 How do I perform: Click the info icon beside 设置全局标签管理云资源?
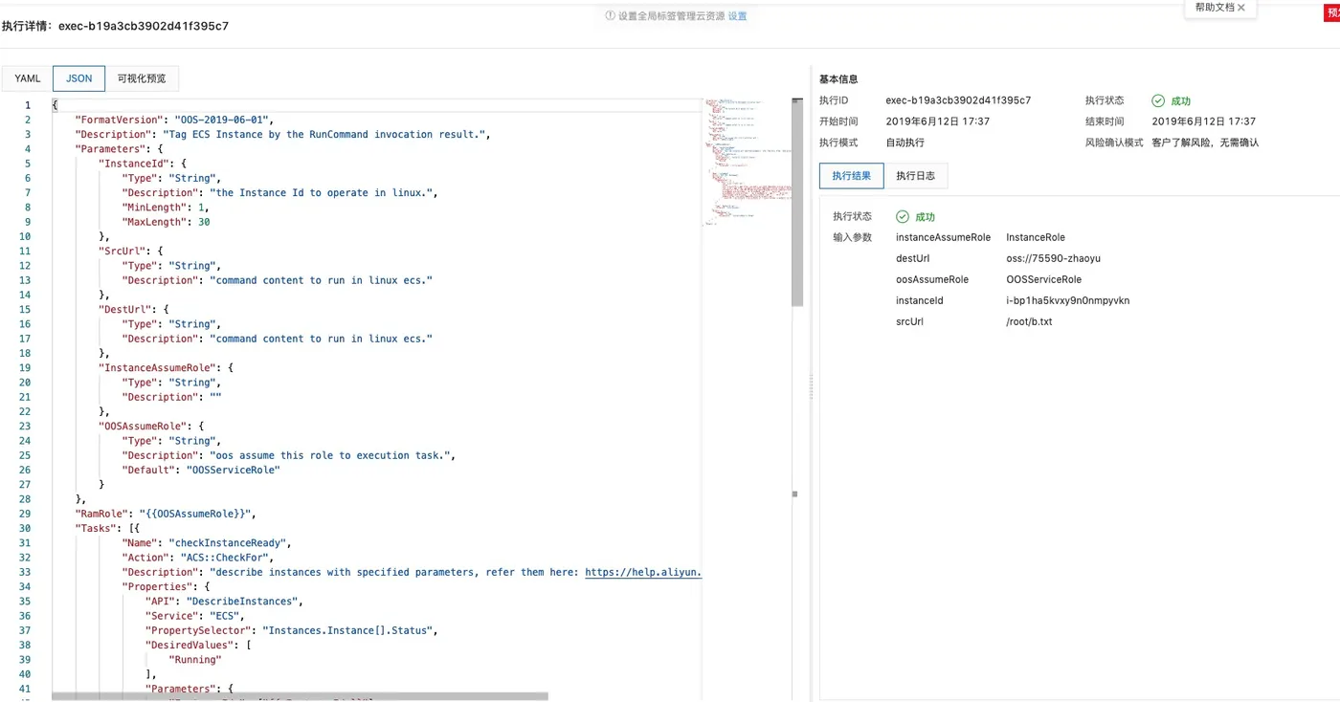[x=610, y=16]
